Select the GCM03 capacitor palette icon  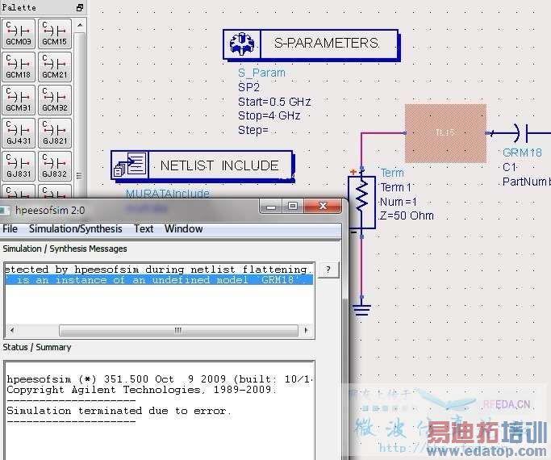coord(19,34)
